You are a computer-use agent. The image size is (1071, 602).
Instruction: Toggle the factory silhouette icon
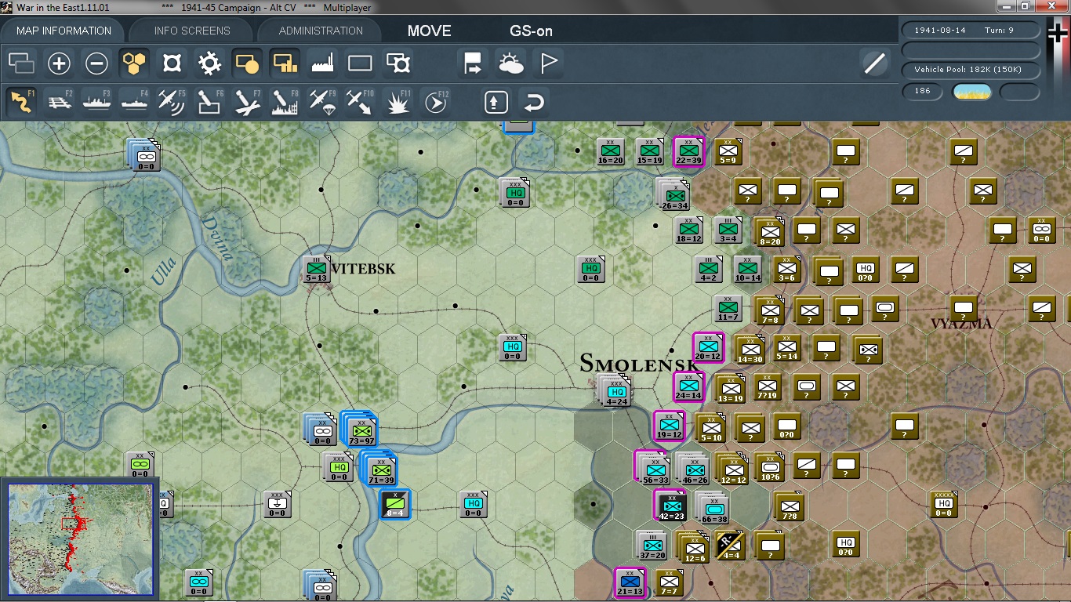[x=322, y=63]
